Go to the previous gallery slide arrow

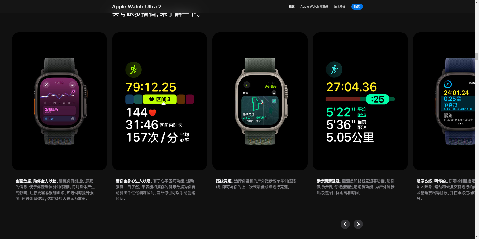tap(345, 224)
